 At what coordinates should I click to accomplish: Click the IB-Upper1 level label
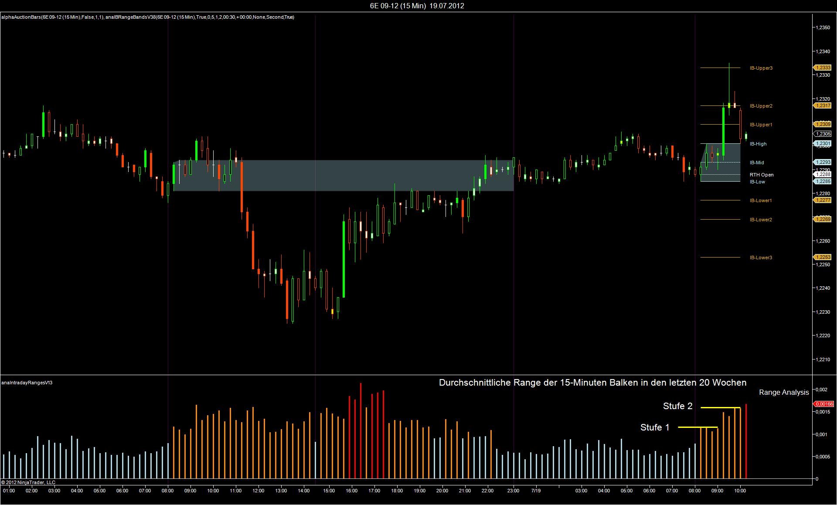tap(761, 125)
